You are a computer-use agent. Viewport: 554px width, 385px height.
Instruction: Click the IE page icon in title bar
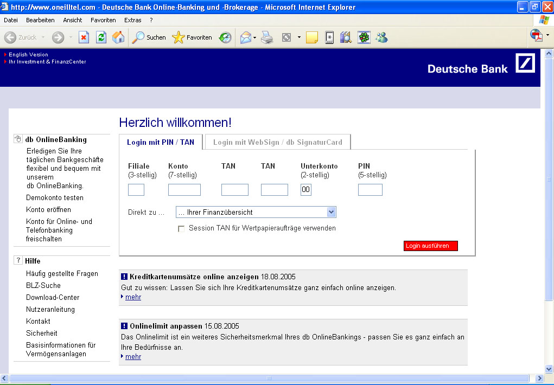4,7
